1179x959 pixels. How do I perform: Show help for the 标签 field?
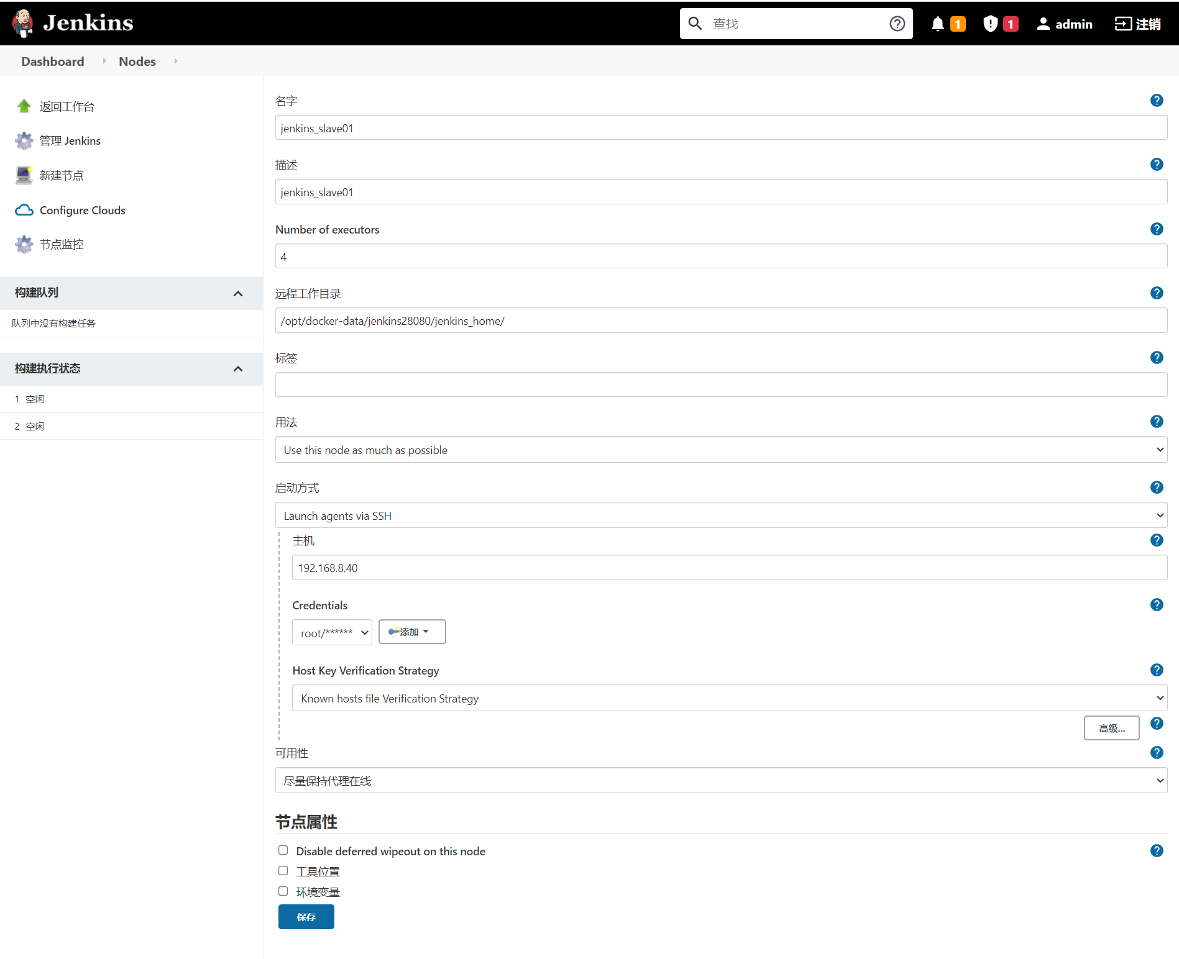point(1157,358)
